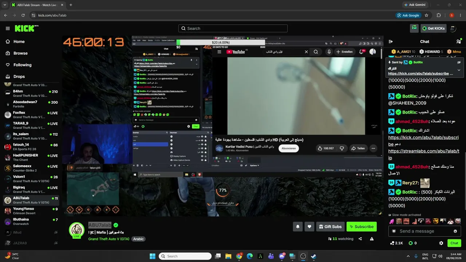Expand the pinned message chevron

tap(459, 70)
